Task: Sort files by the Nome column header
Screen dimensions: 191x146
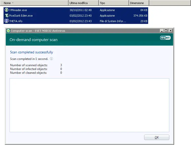Action: (34, 3)
